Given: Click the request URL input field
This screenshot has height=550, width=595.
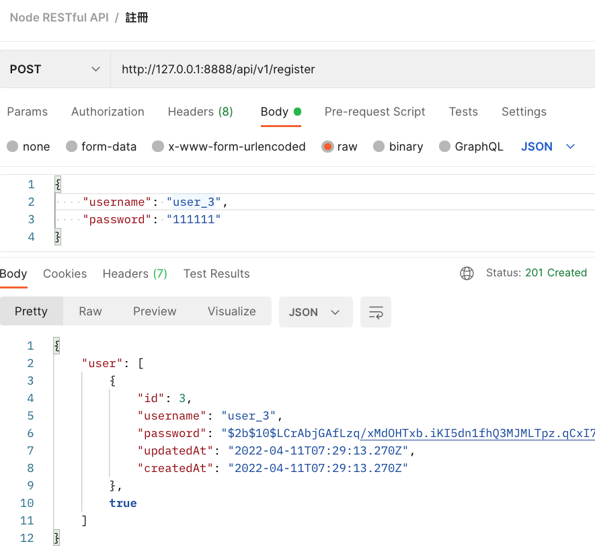Looking at the screenshot, I should [353, 69].
